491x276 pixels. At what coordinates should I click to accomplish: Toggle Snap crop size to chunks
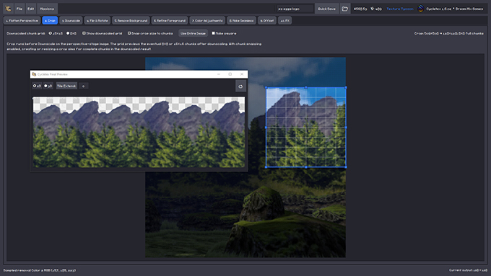[129, 33]
